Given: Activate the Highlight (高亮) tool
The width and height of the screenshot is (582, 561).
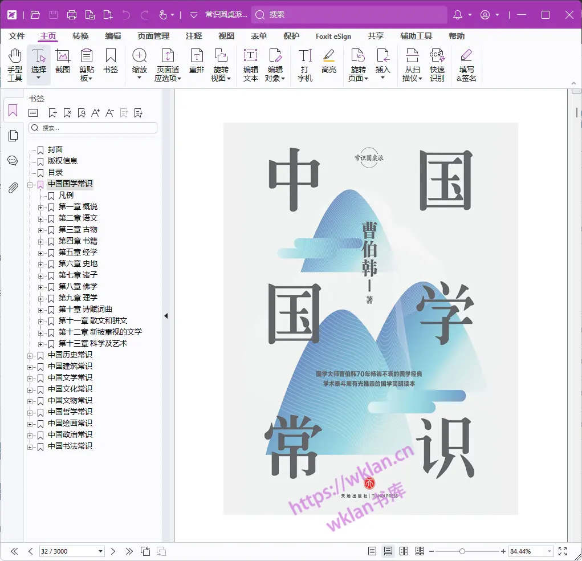Looking at the screenshot, I should pyautogui.click(x=329, y=62).
